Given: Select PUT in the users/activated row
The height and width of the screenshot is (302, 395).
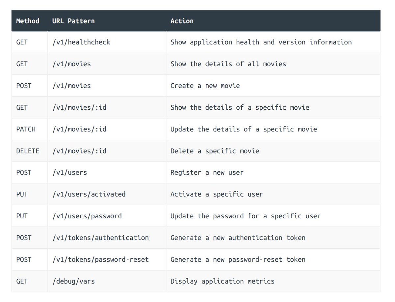Looking at the screenshot, I should [x=22, y=194].
